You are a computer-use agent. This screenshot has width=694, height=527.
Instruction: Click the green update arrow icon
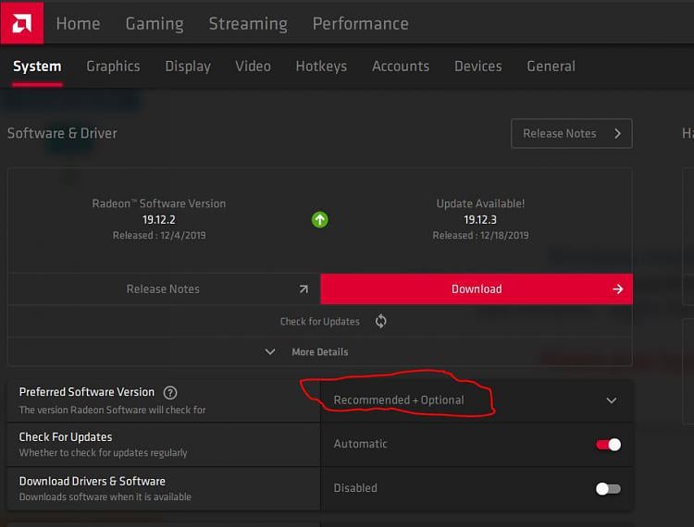click(319, 220)
